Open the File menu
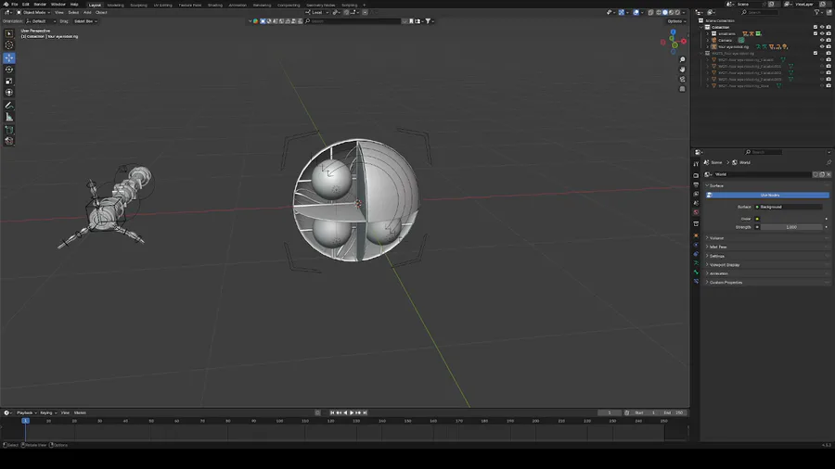The image size is (835, 469). pyautogui.click(x=14, y=5)
